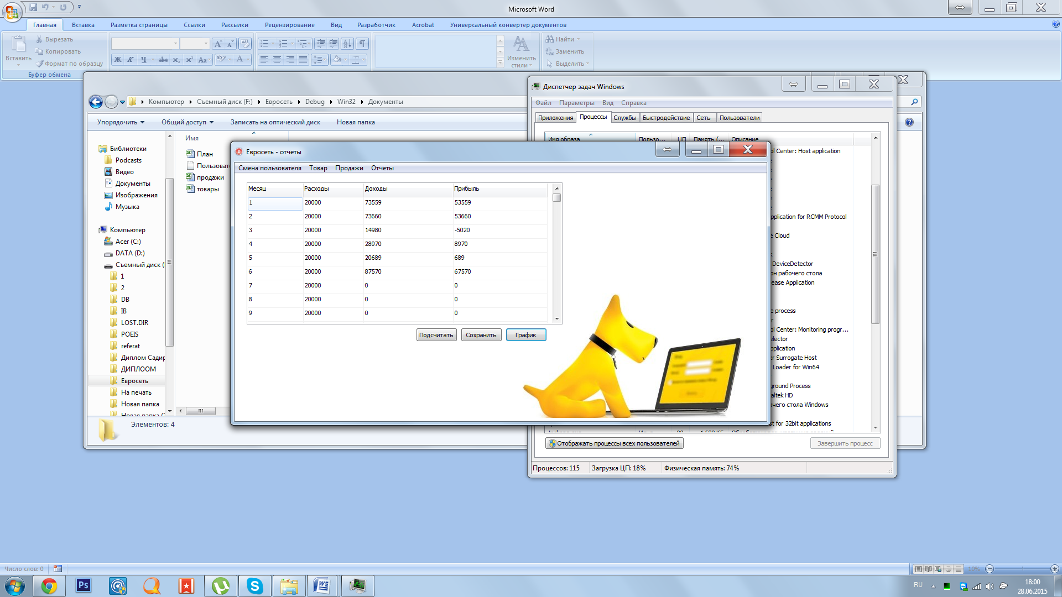Image resolution: width=1062 pixels, height=597 pixels.
Task: Click the График button
Action: click(526, 335)
